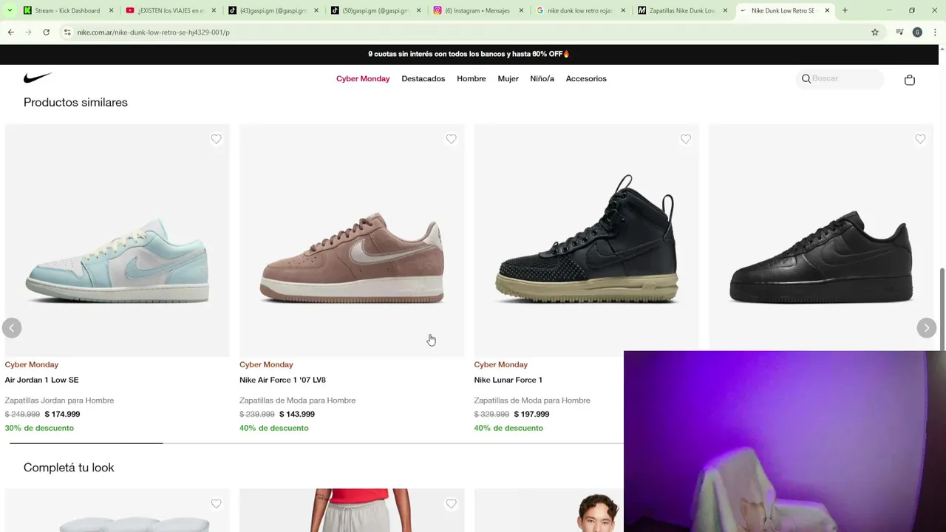
Task: Click the Nike swoosh logo
Action: tap(38, 78)
